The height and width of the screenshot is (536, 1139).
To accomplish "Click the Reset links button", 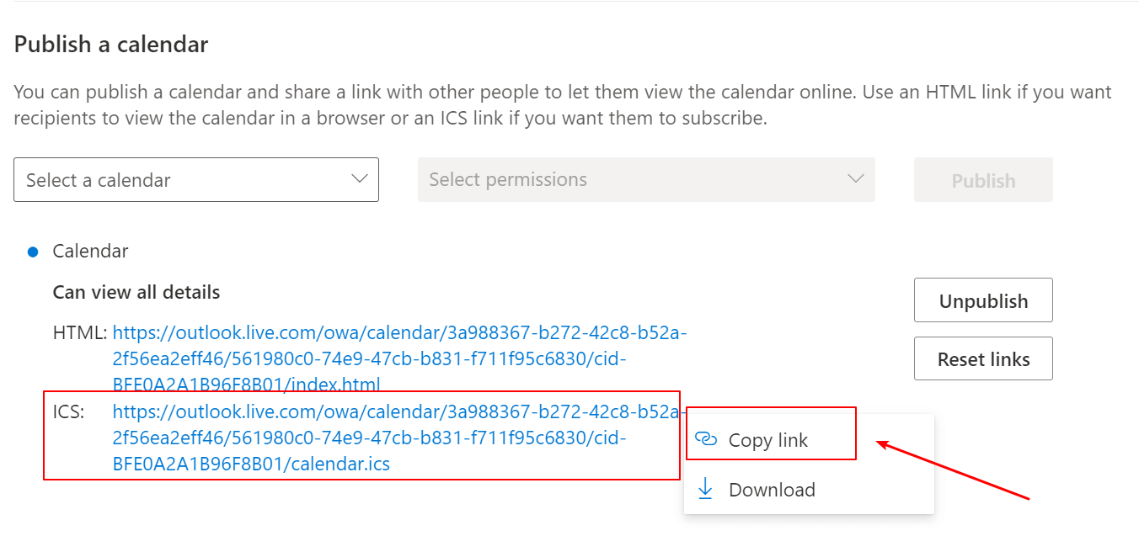I will coord(983,359).
